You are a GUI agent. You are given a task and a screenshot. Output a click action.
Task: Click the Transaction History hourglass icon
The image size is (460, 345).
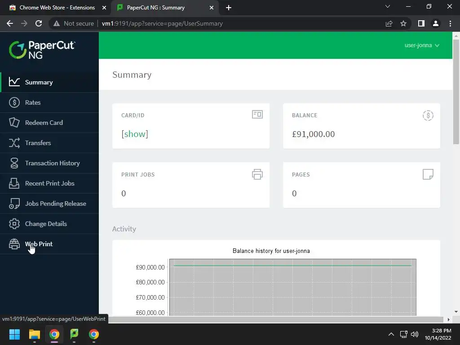pos(14,163)
